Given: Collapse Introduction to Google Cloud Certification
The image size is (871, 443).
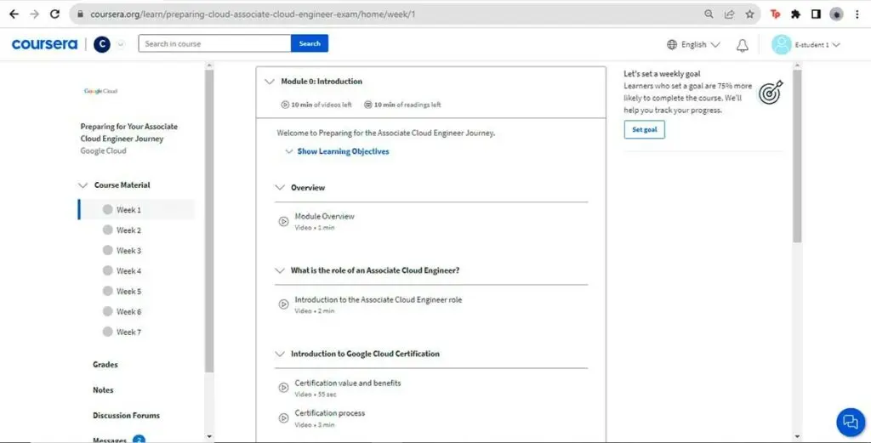Looking at the screenshot, I should [x=280, y=354].
